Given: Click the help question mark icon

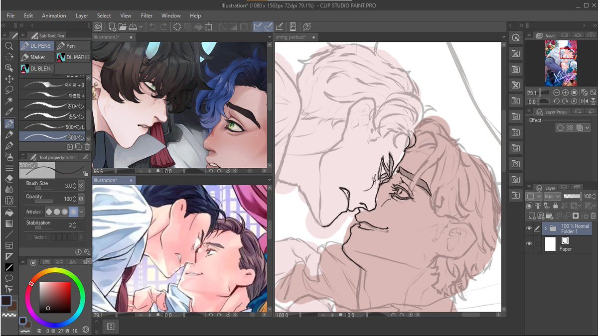Looking at the screenshot, I should 307,27.
